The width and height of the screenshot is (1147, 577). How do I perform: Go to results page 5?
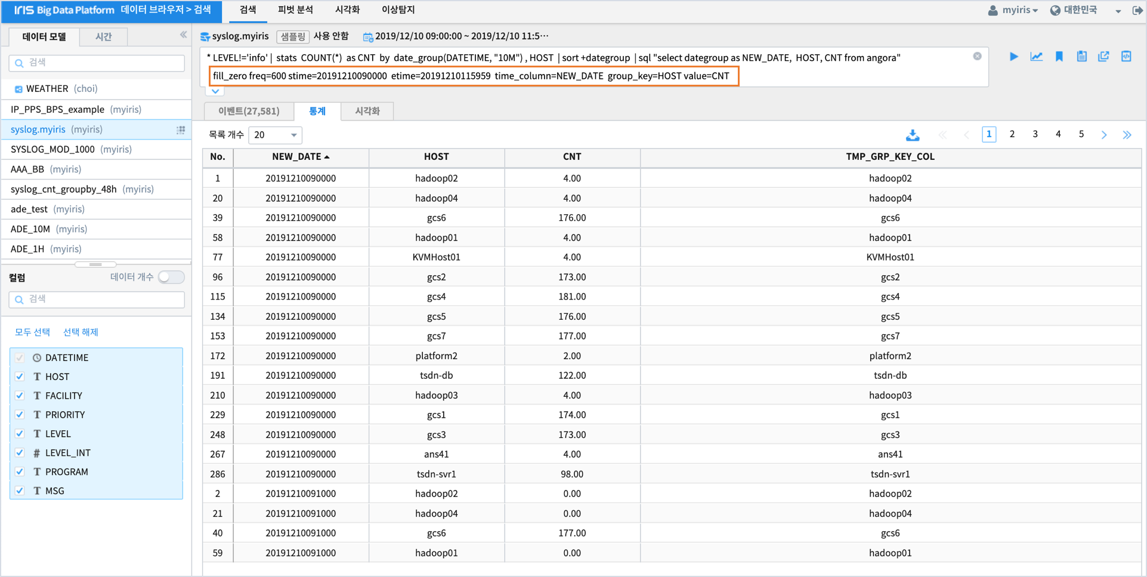[x=1081, y=134]
